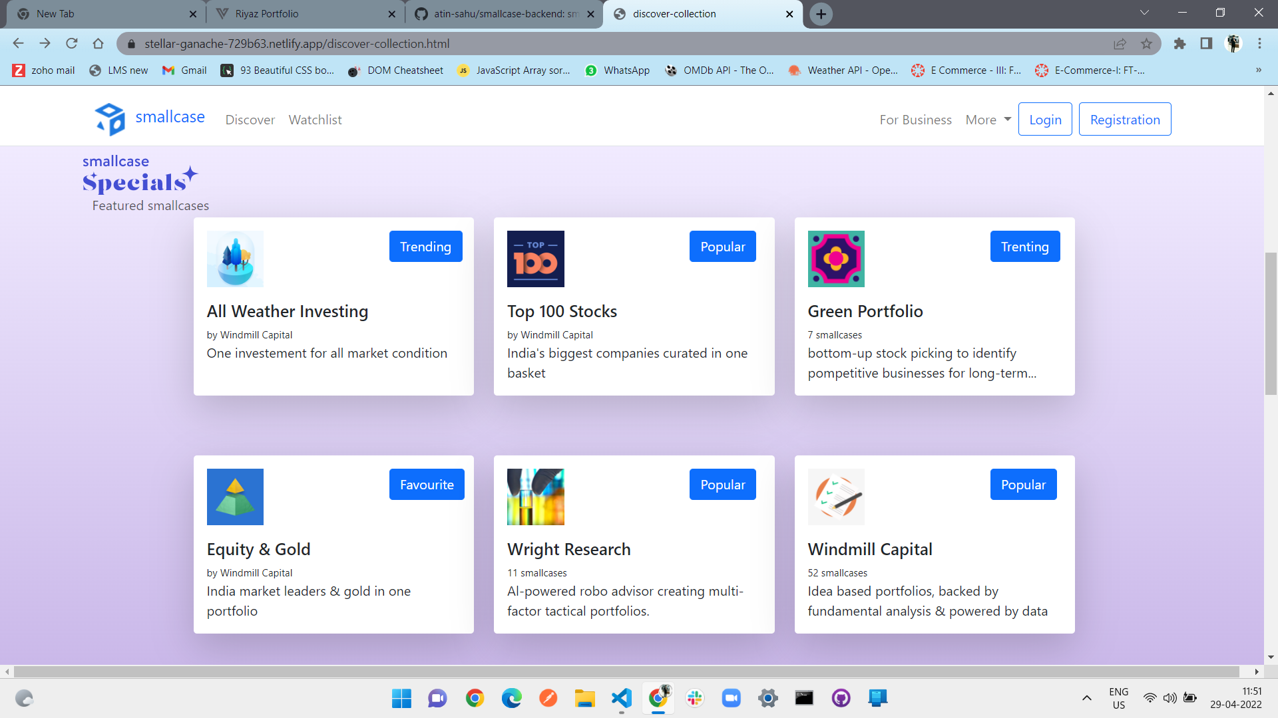Toggle the bookmark star for this page
Viewport: 1278px width, 718px height.
[x=1147, y=44]
